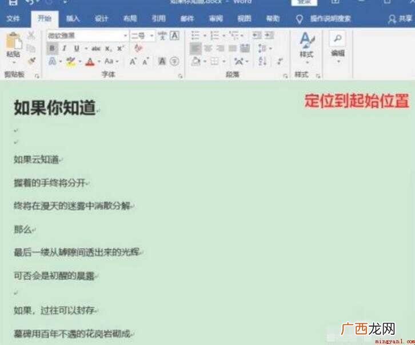Clear all formatting with the eraser icon
This screenshot has height=345, width=415.
pos(138,48)
